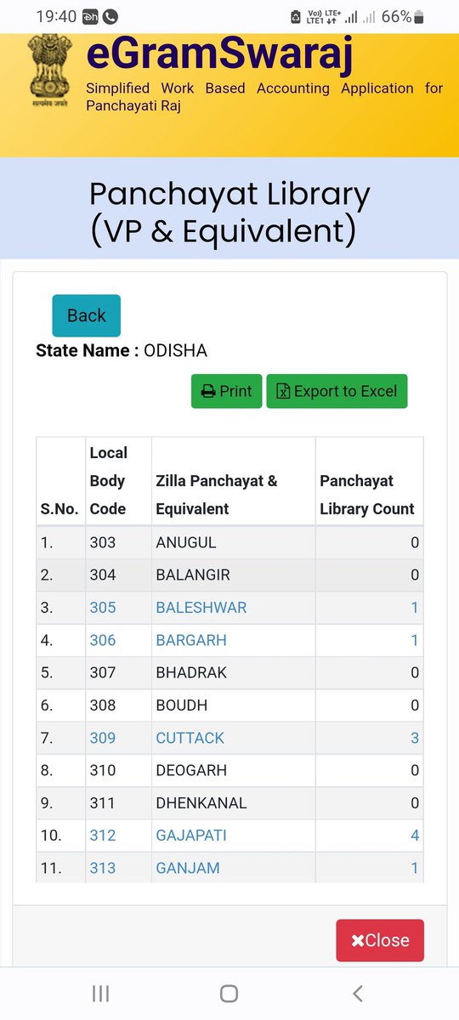The width and height of the screenshot is (459, 1020).
Task: Click the State Name ODISHA label
Action: pos(122,350)
